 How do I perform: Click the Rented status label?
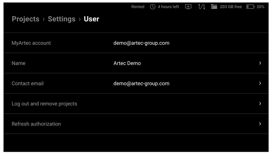point(138,7)
